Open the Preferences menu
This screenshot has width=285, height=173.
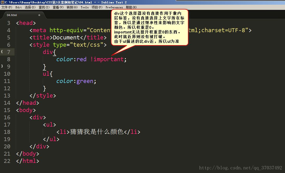tap(114, 7)
